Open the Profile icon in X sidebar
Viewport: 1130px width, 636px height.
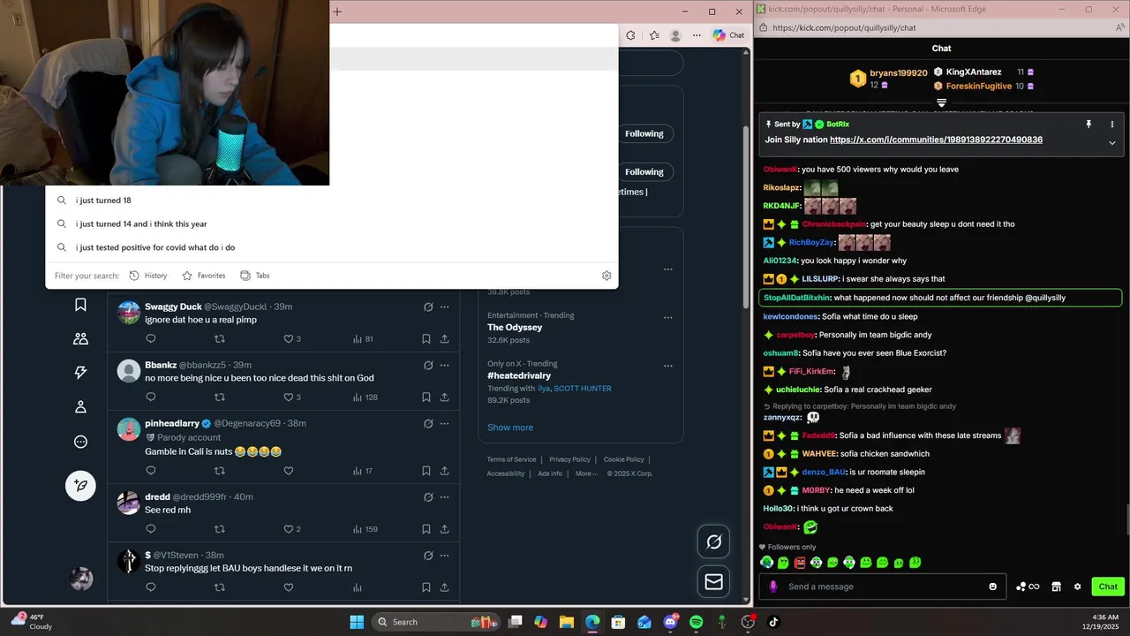(80, 407)
